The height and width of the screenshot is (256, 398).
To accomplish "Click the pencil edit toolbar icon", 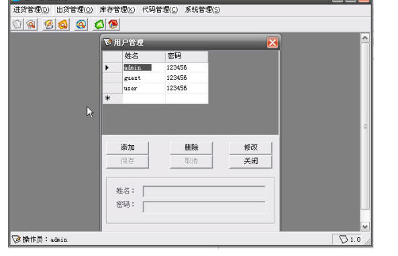I will point(49,24).
